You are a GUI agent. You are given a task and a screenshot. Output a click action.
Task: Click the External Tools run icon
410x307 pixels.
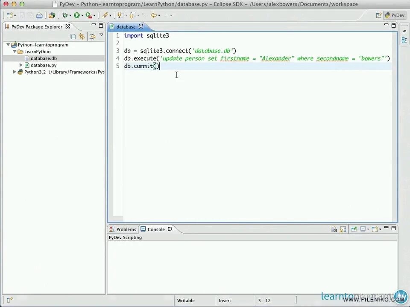(89, 15)
